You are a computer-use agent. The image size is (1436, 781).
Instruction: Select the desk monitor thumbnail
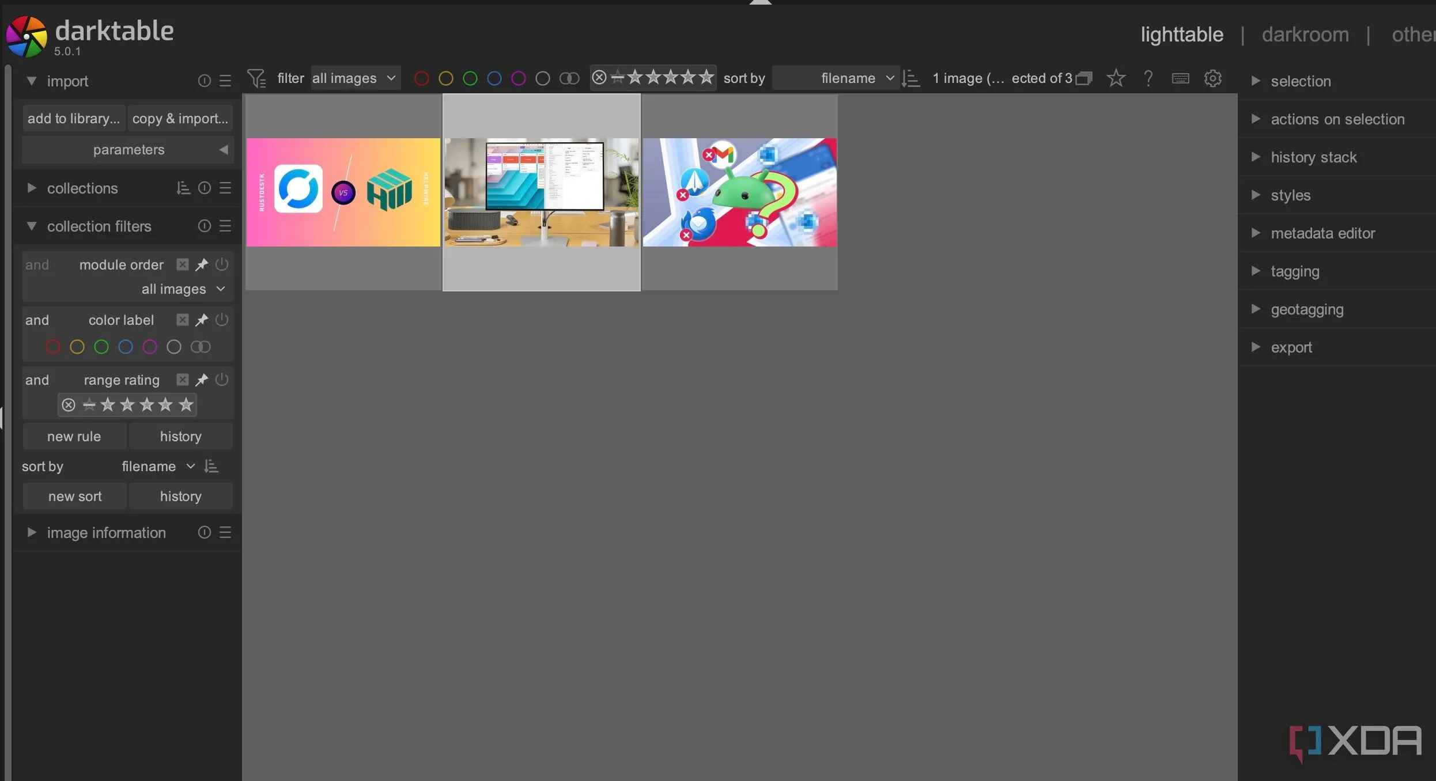click(542, 192)
